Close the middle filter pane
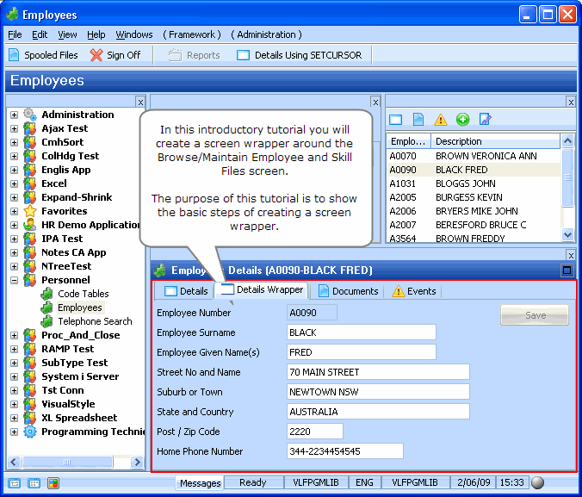The height and width of the screenshot is (497, 582). 375,103
